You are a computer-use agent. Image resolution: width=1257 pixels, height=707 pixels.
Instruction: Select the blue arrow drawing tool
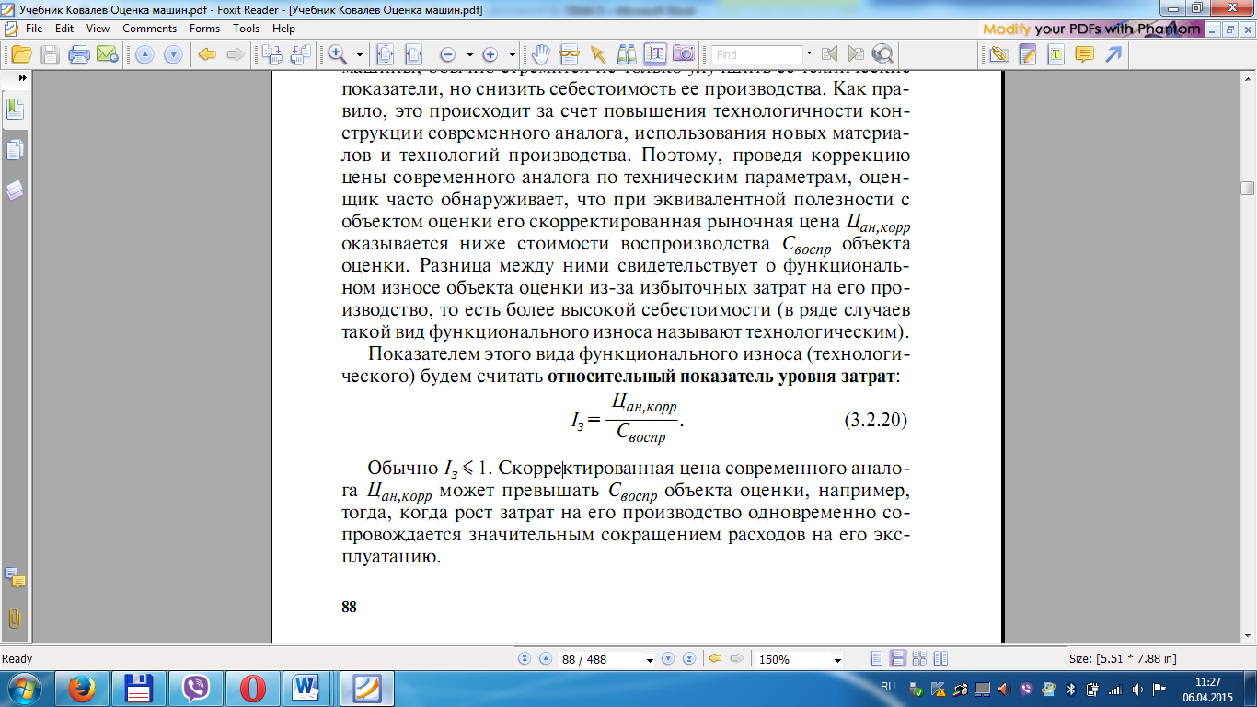pyautogui.click(x=1113, y=53)
